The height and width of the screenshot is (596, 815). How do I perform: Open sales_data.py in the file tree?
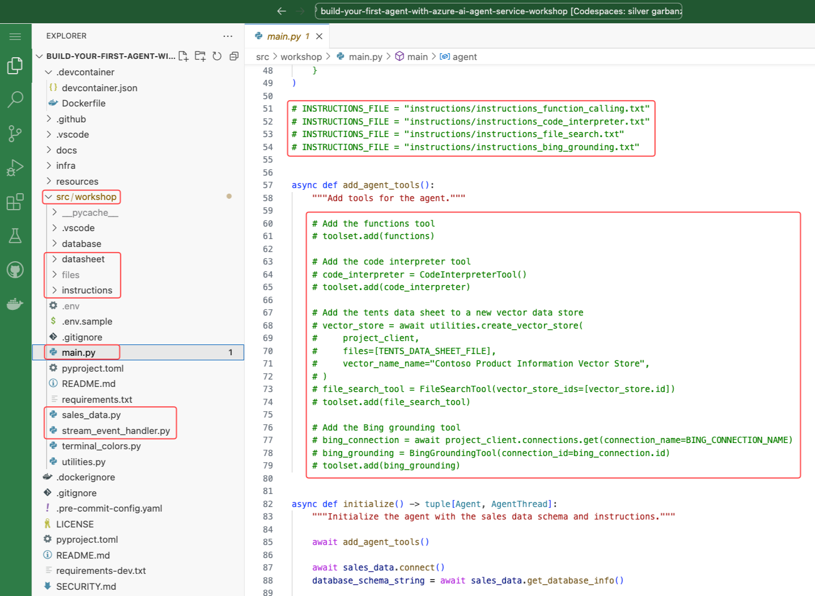(x=91, y=415)
